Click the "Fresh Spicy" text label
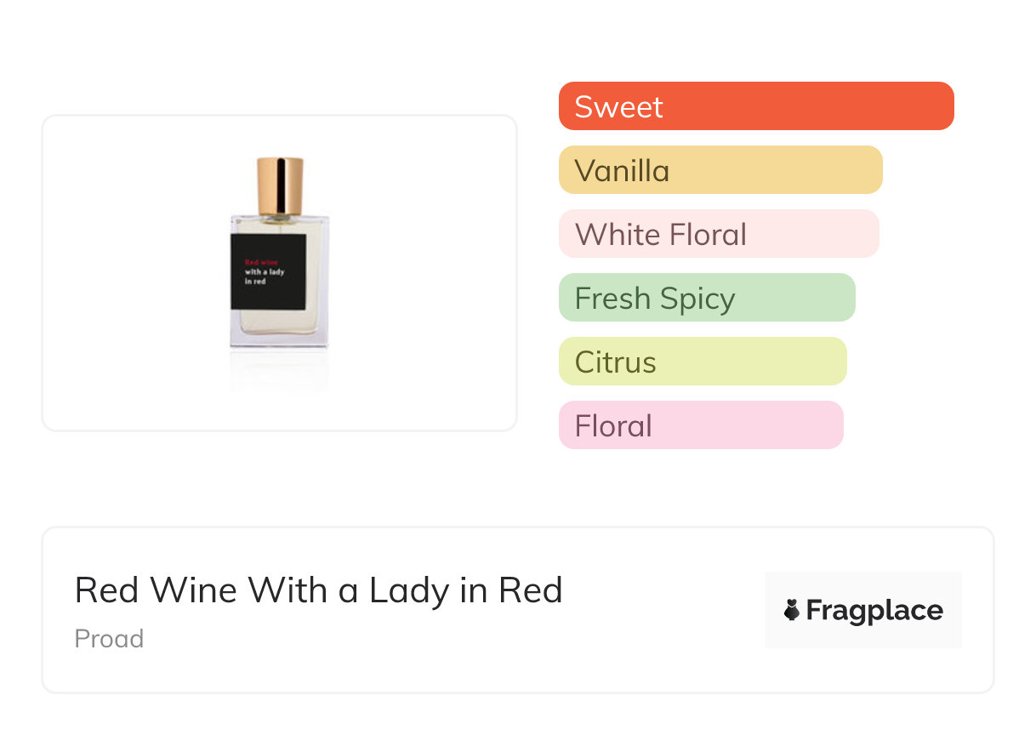The image size is (1036, 735). point(655,299)
